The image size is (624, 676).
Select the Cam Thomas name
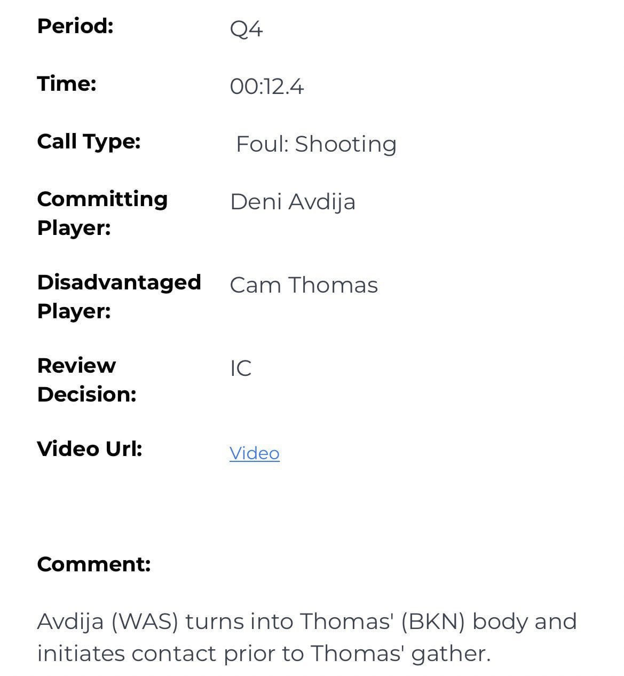pyautogui.click(x=304, y=285)
